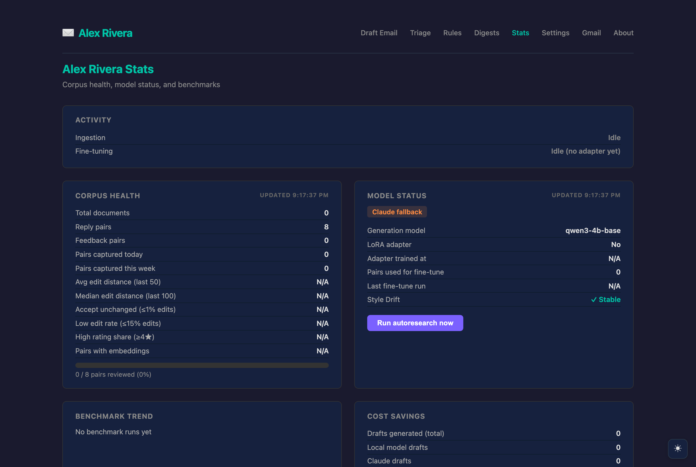696x467 pixels.
Task: Click Pairs captured today label
Action: tap(109, 254)
